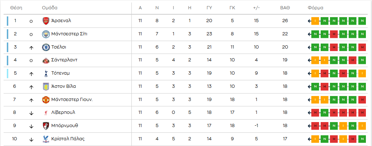Click the Crystal Palace club crest
The height and width of the screenshot is (146, 372).
[x=46, y=139]
